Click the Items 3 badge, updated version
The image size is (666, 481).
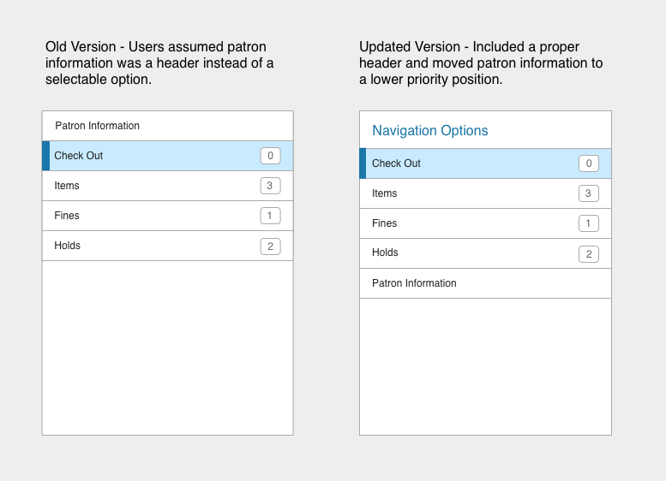pos(588,193)
